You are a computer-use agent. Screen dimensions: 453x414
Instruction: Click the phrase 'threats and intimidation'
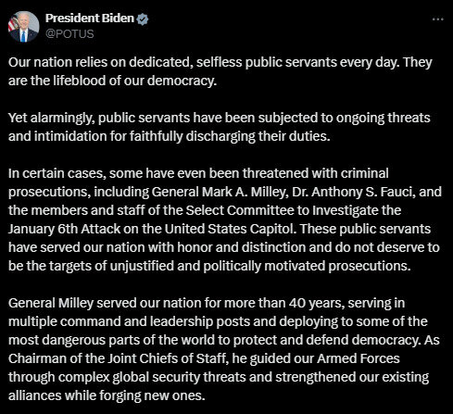point(220,127)
